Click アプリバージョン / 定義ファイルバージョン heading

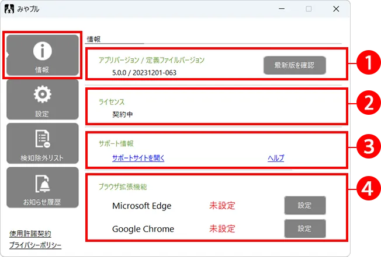151,60
